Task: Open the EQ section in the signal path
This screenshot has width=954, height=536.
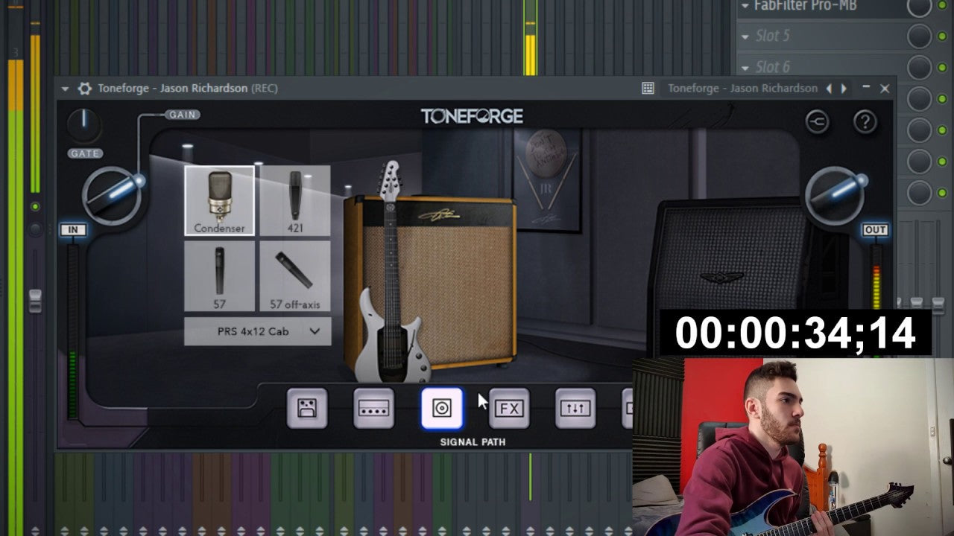Action: [x=575, y=409]
